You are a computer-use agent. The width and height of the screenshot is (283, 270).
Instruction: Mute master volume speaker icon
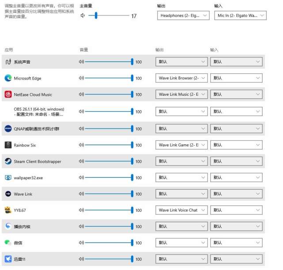(x=83, y=15)
